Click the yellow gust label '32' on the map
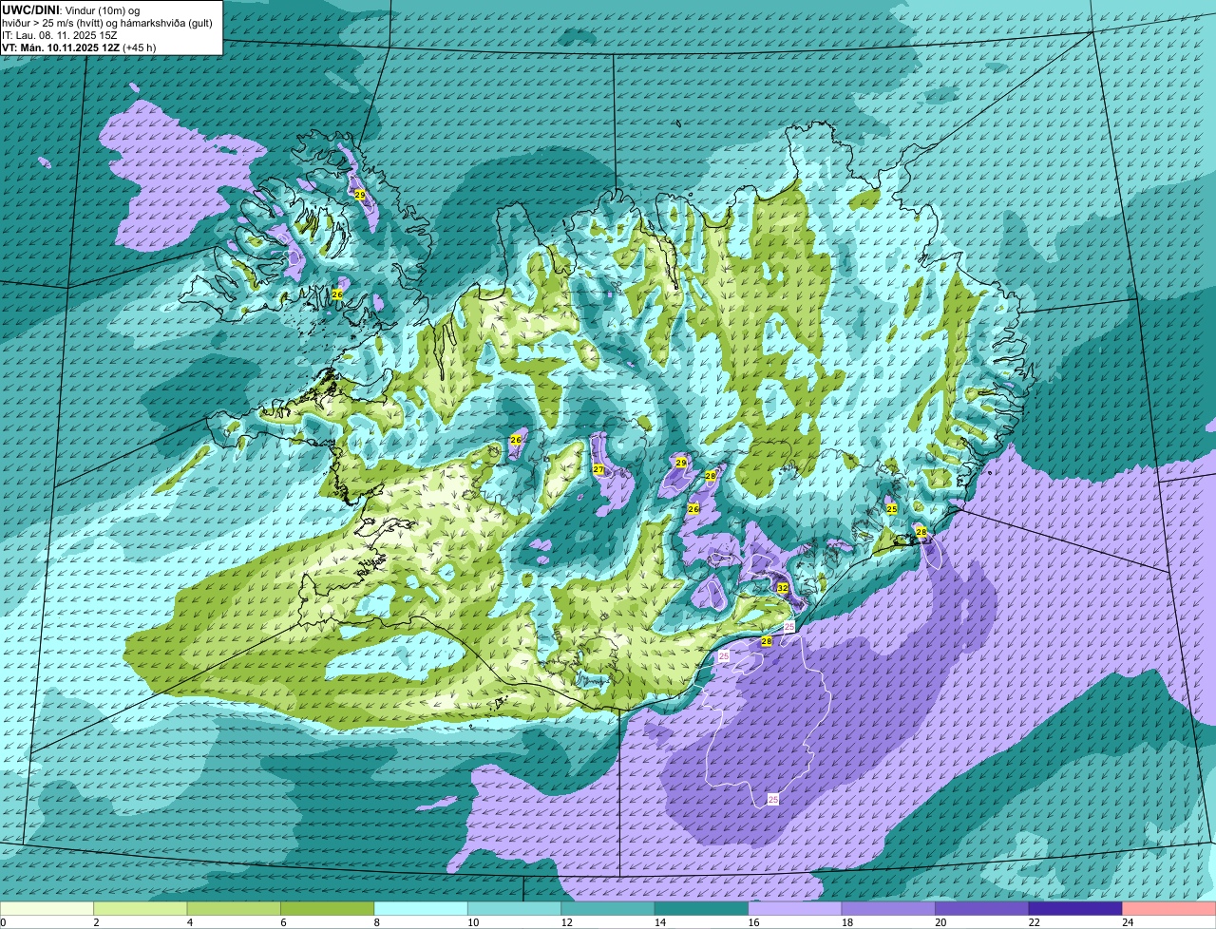Image resolution: width=1216 pixels, height=929 pixels. tap(783, 588)
